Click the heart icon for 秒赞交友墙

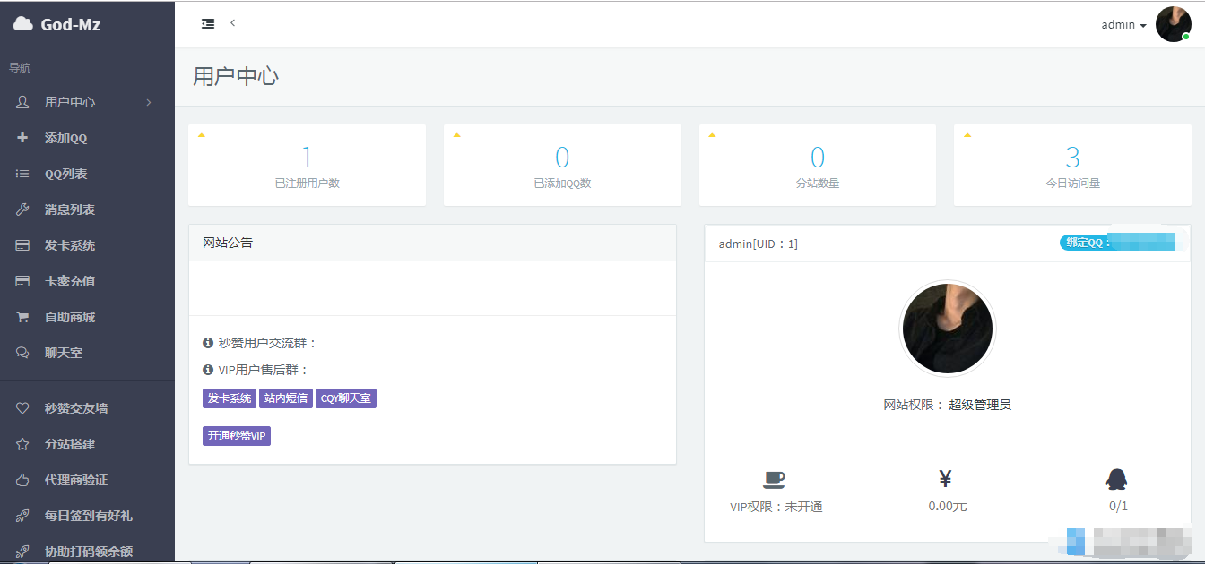pyautogui.click(x=22, y=408)
